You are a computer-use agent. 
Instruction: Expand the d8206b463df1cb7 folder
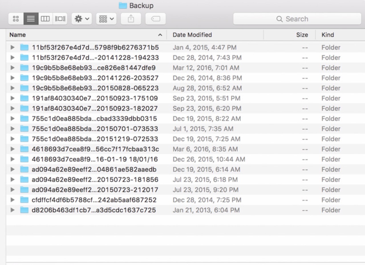click(x=12, y=210)
